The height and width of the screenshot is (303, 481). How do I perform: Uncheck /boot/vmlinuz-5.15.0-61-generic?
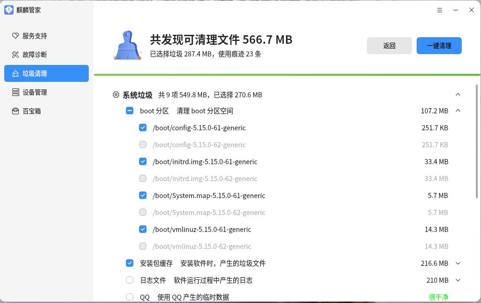[x=143, y=229]
